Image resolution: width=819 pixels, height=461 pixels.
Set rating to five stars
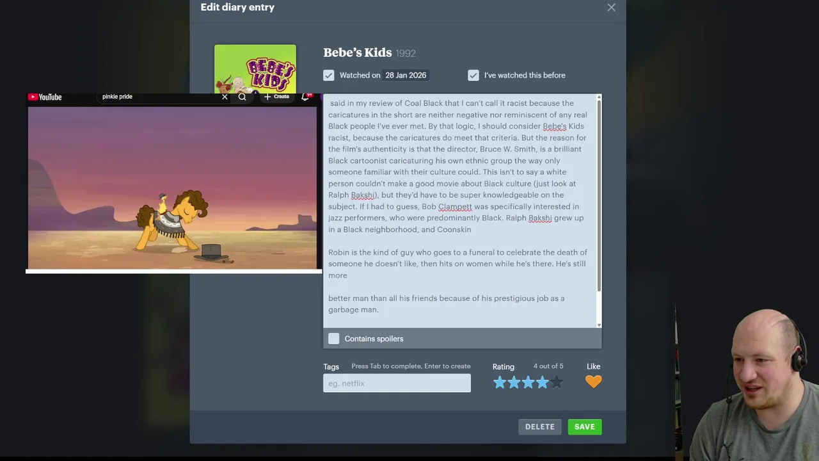[x=556, y=383]
